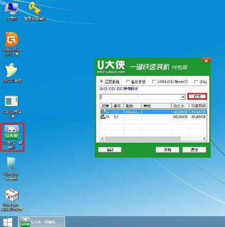Launch the GHOST ghost desktop icon
Viewport: 225px width, 227px height.
12,73
